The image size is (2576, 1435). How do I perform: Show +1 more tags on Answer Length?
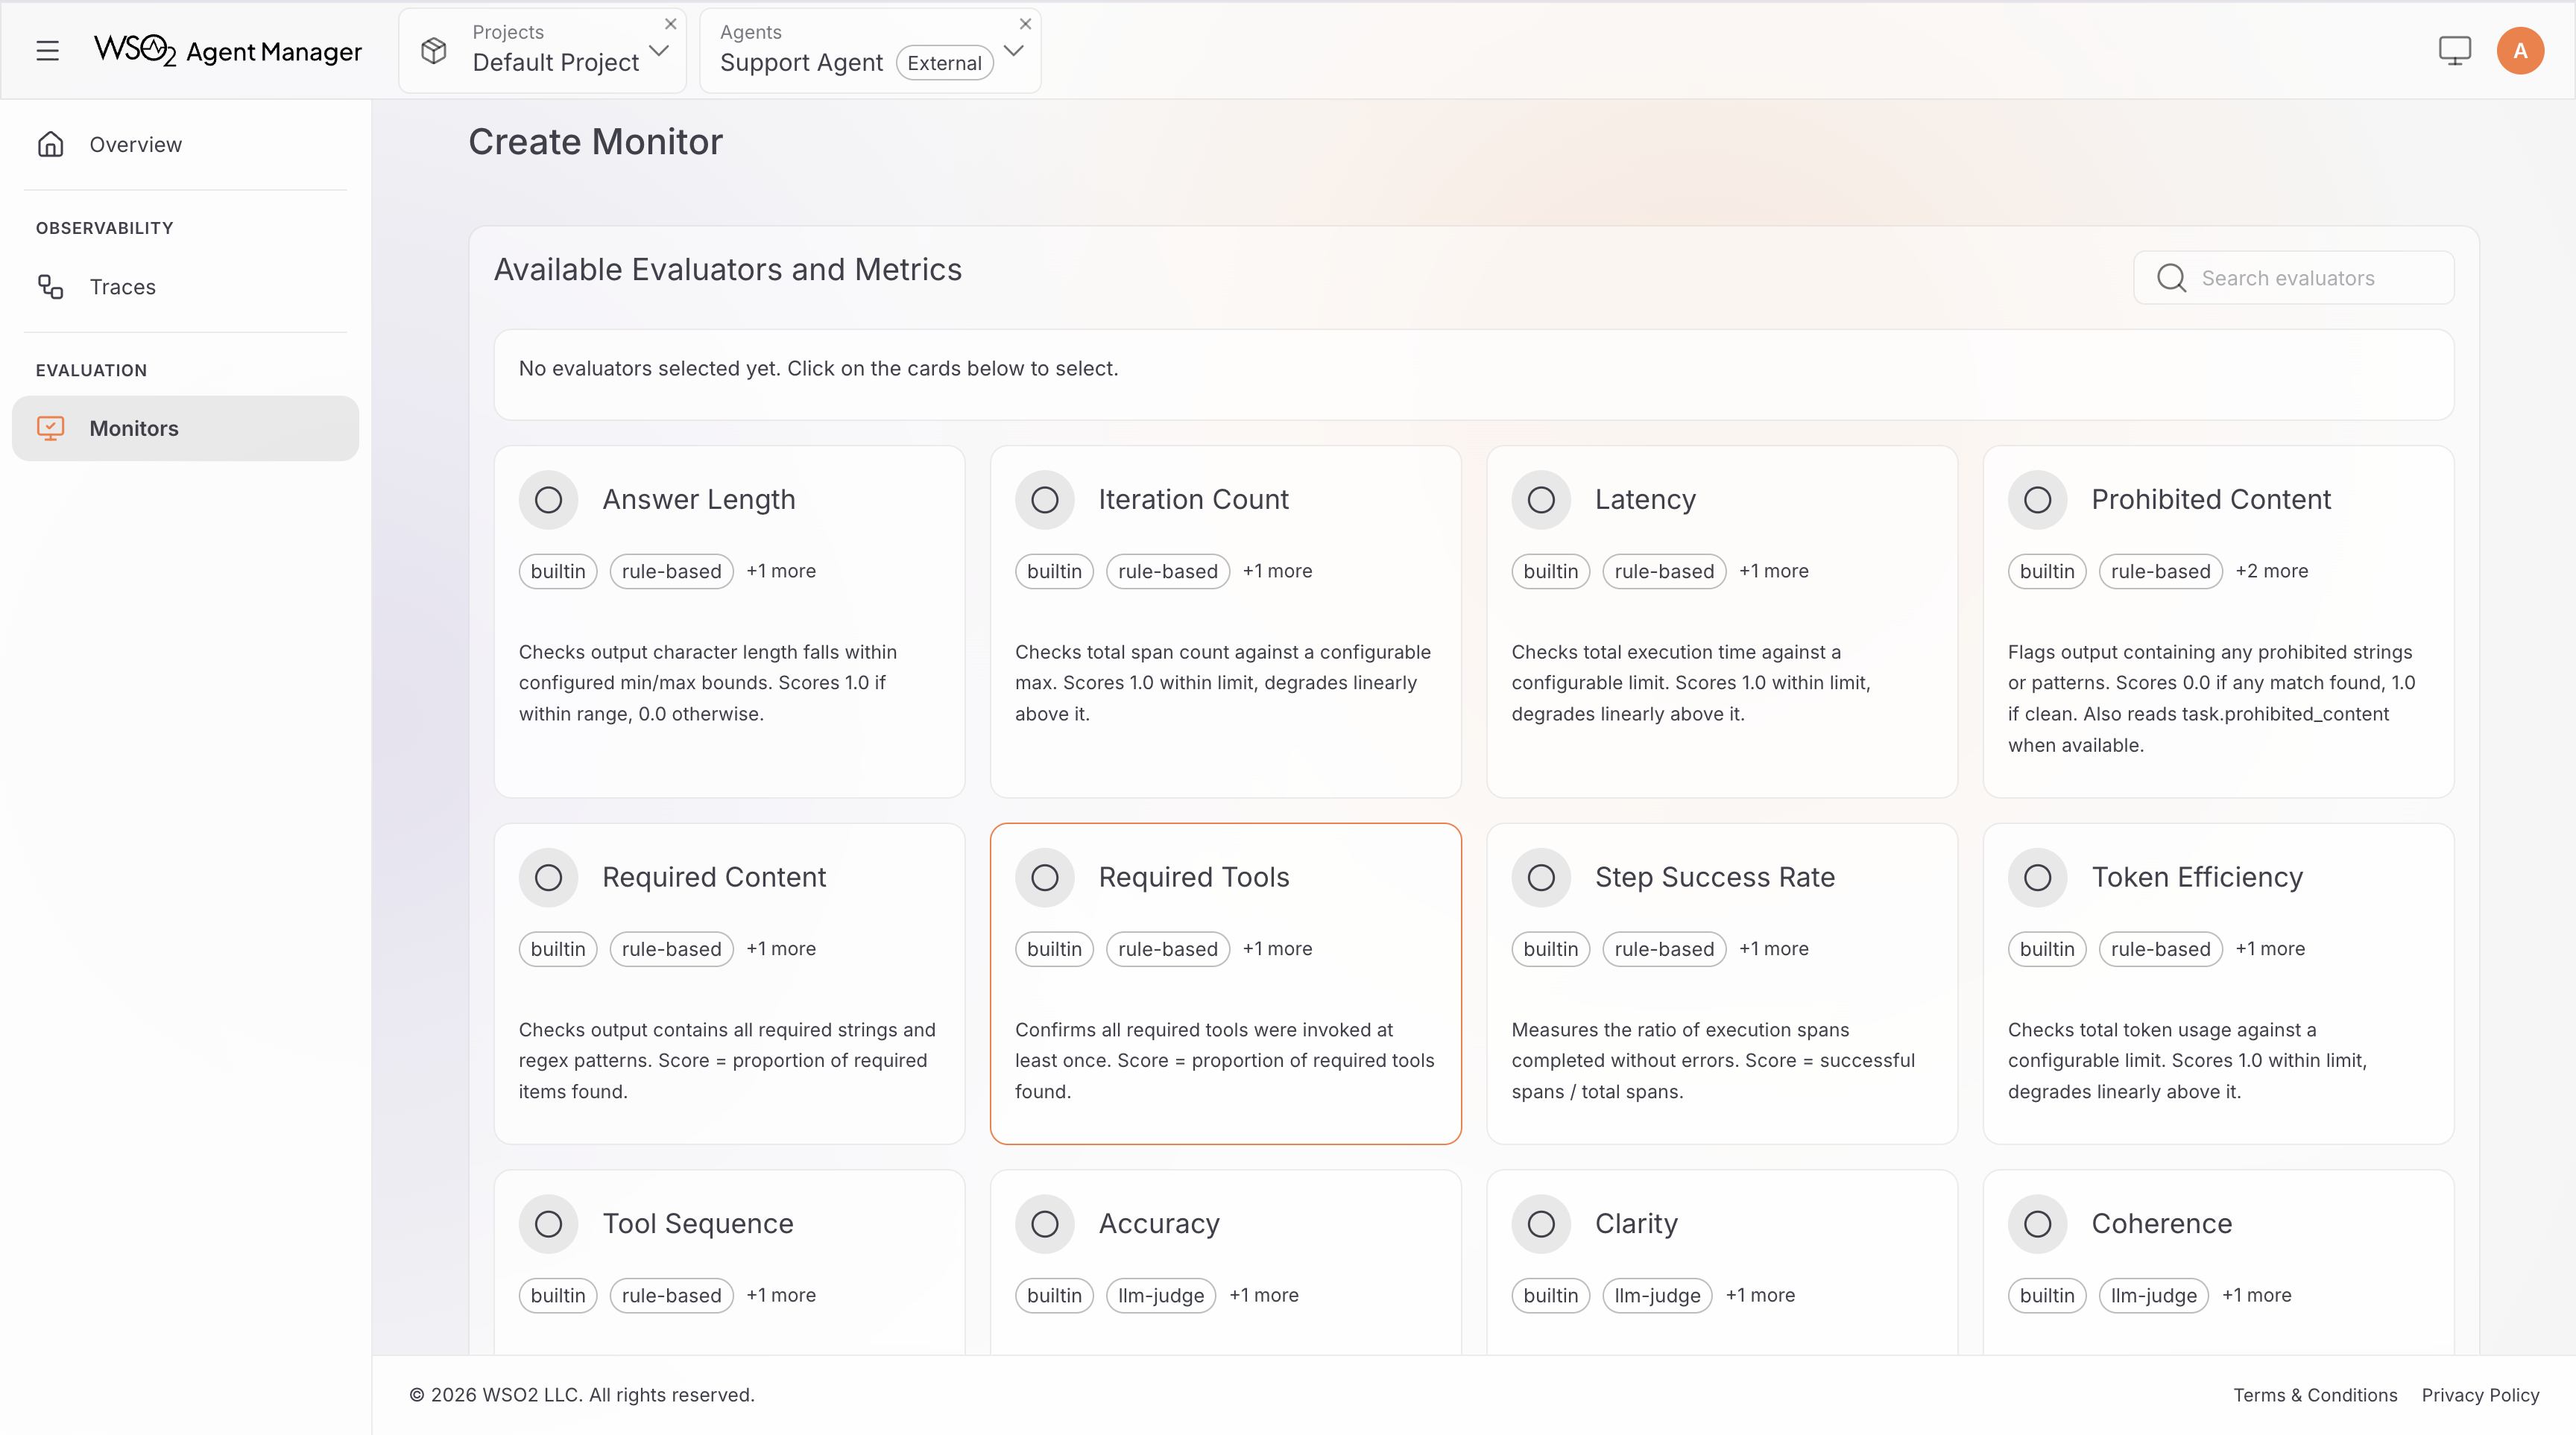pyautogui.click(x=781, y=571)
